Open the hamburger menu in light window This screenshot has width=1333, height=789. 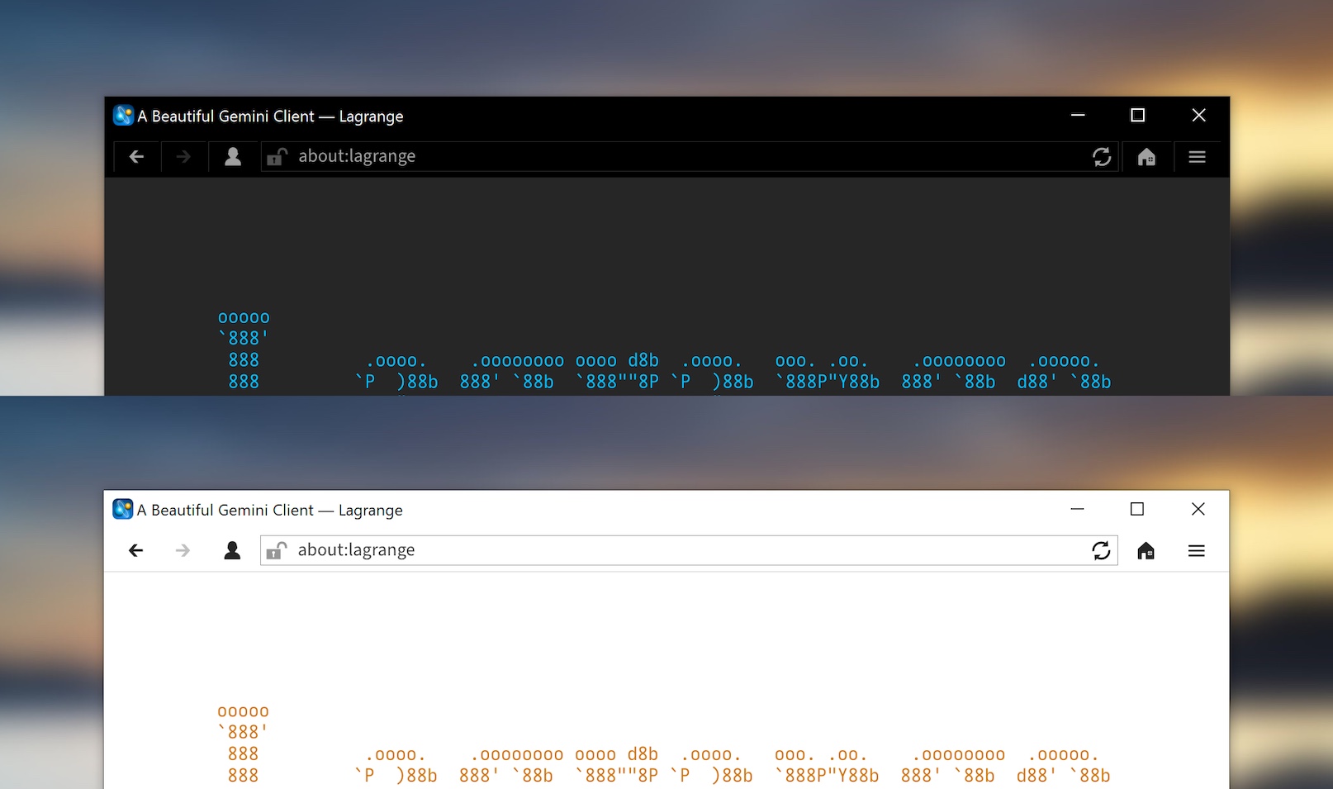[1196, 551]
